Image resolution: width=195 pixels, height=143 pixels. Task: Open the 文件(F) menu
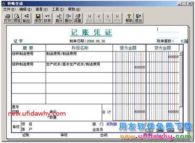(9, 9)
